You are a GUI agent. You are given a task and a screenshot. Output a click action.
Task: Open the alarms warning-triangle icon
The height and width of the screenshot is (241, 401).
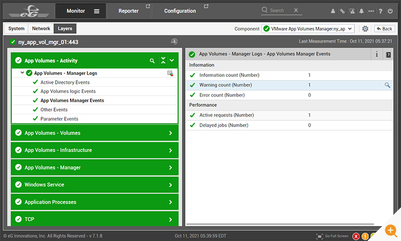pos(352,11)
